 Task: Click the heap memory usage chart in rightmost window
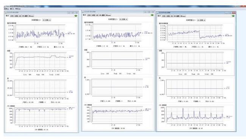click(x=195, y=33)
